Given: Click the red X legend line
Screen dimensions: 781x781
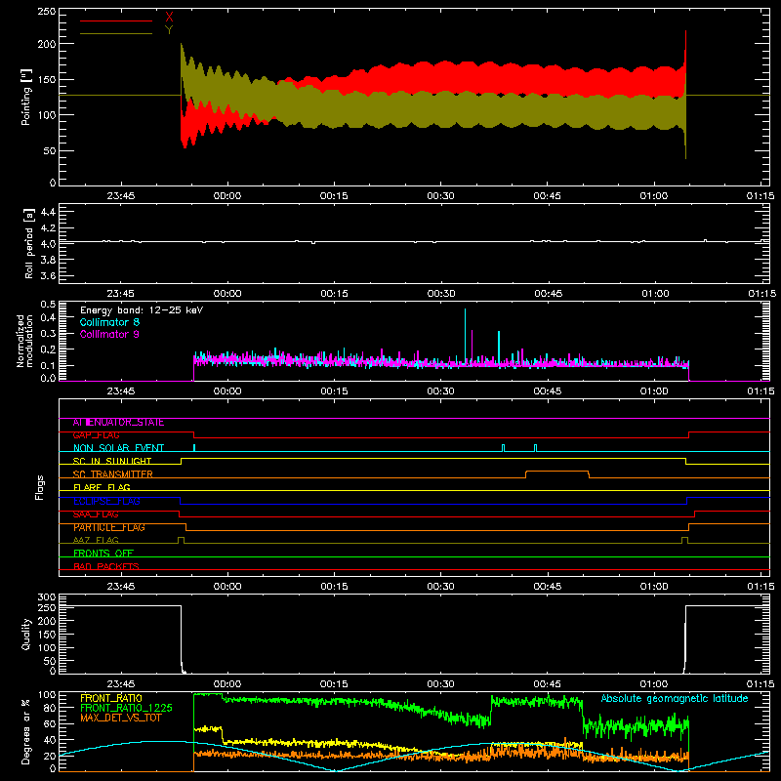Looking at the screenshot, I should [x=116, y=21].
